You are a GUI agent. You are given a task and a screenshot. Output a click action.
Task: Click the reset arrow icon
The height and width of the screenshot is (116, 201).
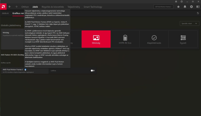coord(198,13)
